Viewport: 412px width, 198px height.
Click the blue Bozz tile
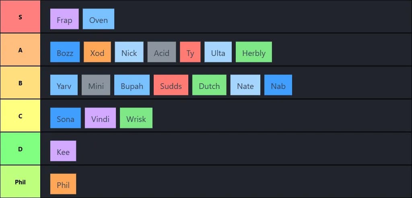click(65, 52)
